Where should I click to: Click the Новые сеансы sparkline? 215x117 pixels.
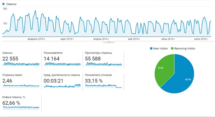click(x=21, y=108)
